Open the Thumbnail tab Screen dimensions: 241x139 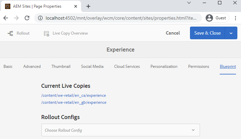click(61, 67)
